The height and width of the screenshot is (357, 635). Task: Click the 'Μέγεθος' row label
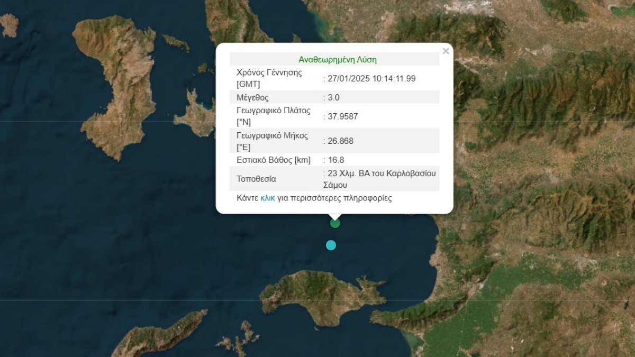click(x=252, y=97)
